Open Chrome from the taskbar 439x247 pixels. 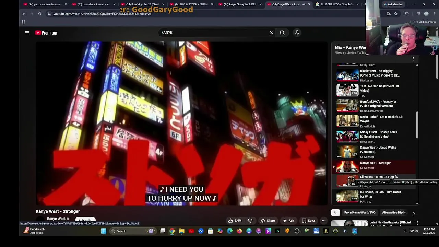(x=172, y=231)
